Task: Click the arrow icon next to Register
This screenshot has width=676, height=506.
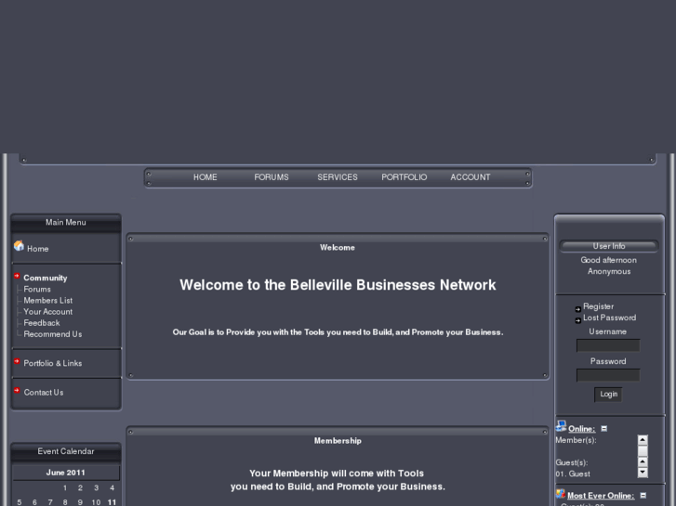Action: (x=577, y=307)
